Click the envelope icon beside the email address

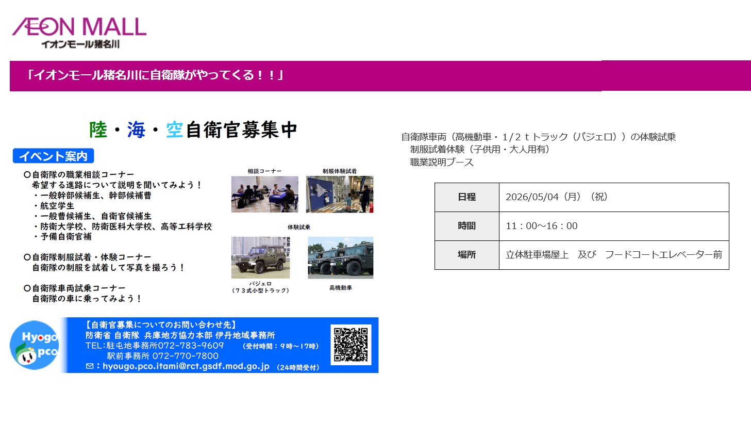point(90,366)
